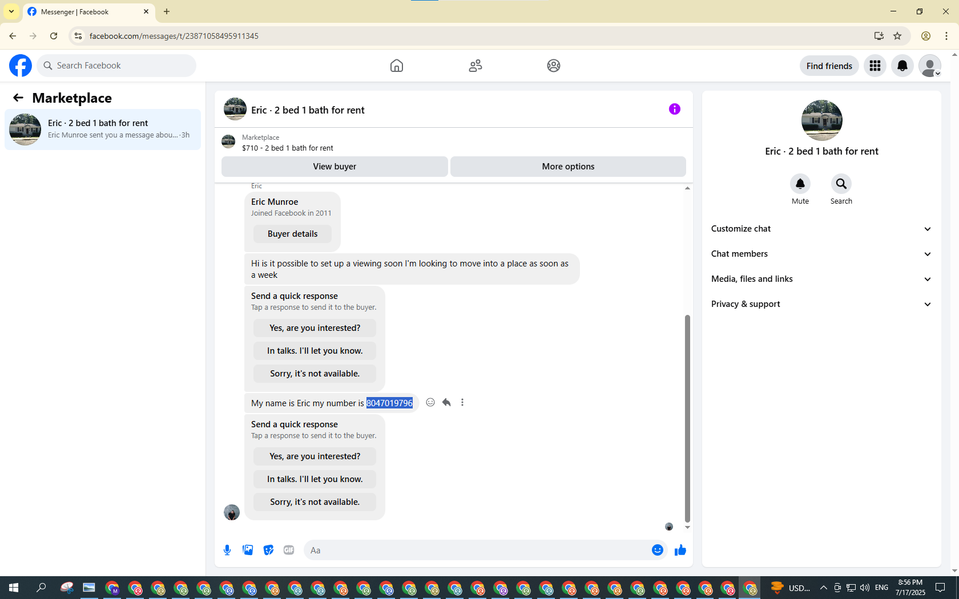959x599 pixels.
Task: Click the chat message scrollbar
Action: [x=687, y=418]
